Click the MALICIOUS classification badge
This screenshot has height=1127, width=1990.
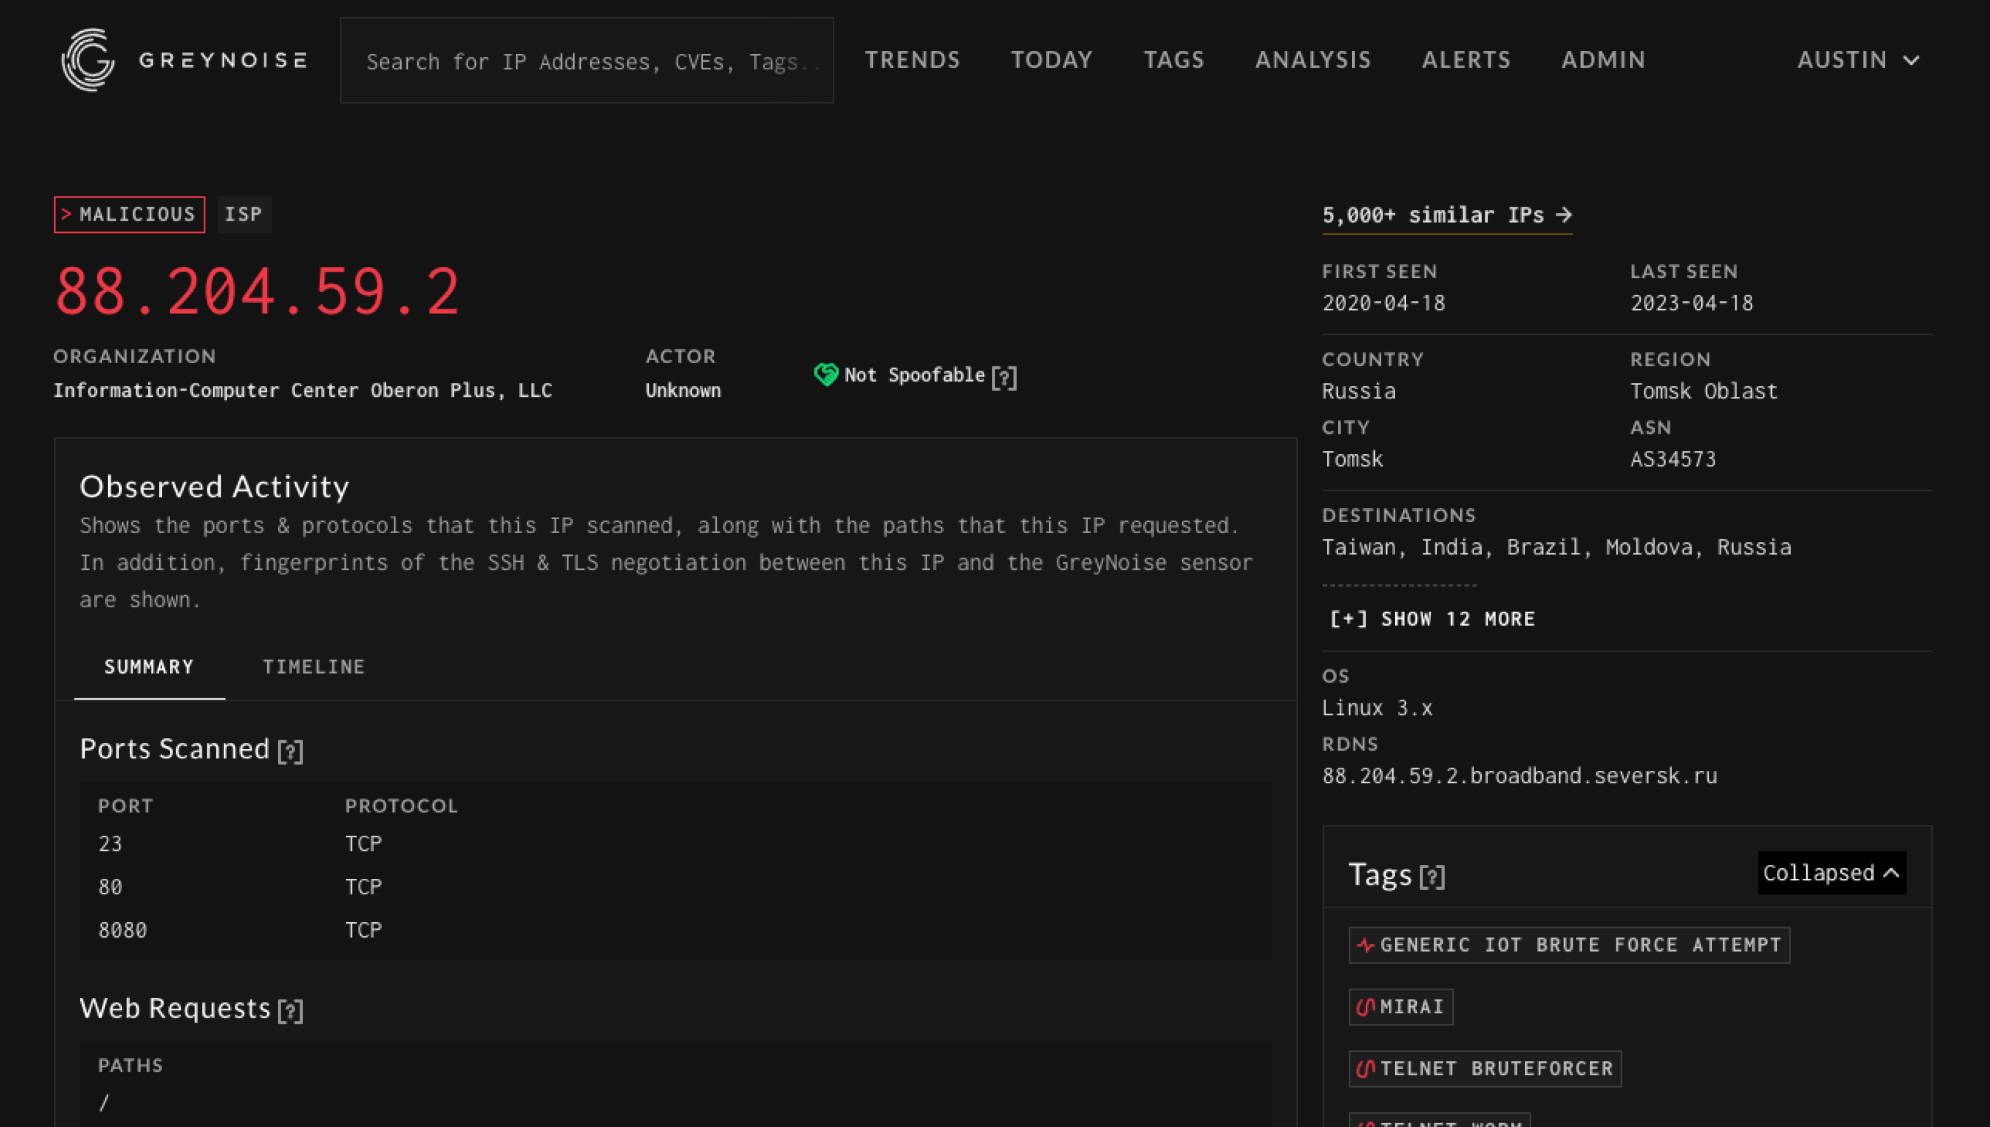129,214
